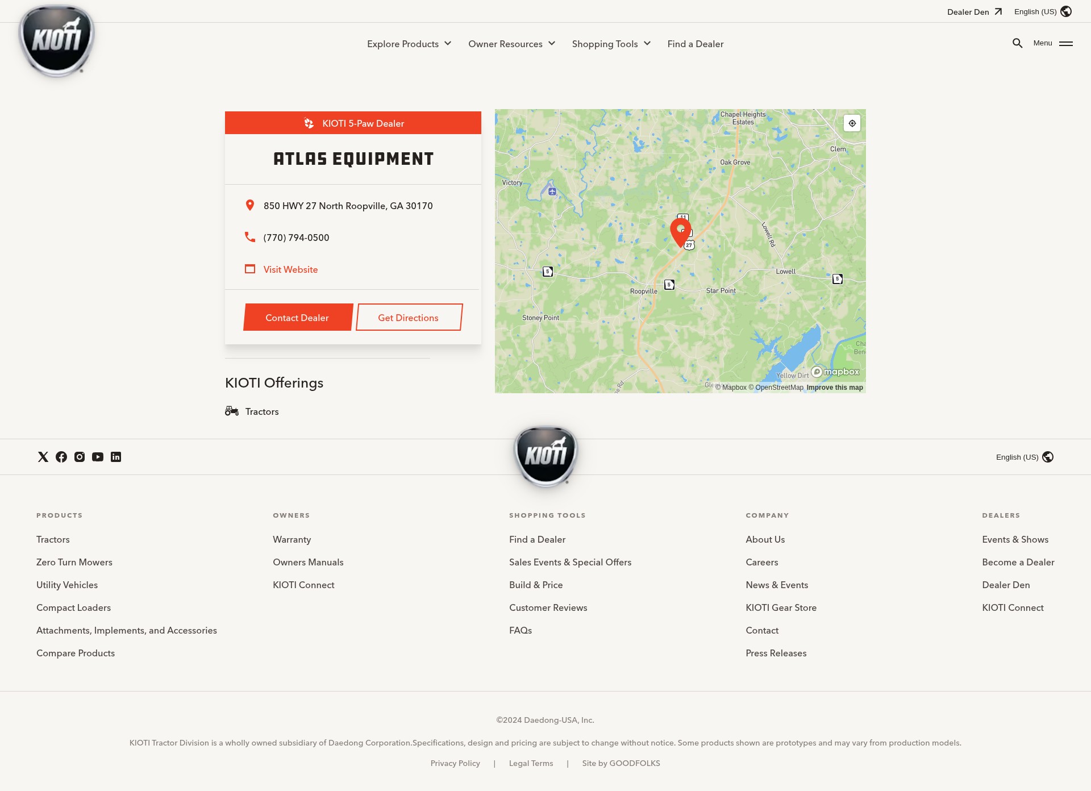This screenshot has height=791, width=1091.
Task: Open the X (Twitter) social icon
Action: (x=43, y=457)
